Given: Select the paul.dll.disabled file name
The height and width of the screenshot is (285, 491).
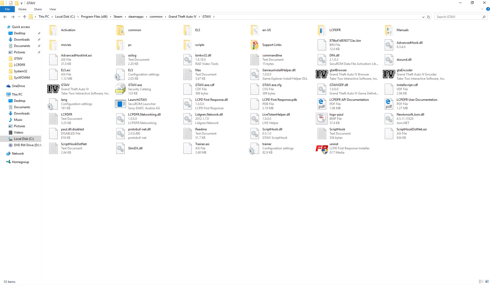Looking at the screenshot, I should tap(72, 129).
